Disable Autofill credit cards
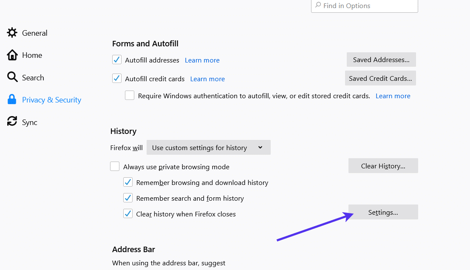This screenshot has height=270, width=470. 116,78
